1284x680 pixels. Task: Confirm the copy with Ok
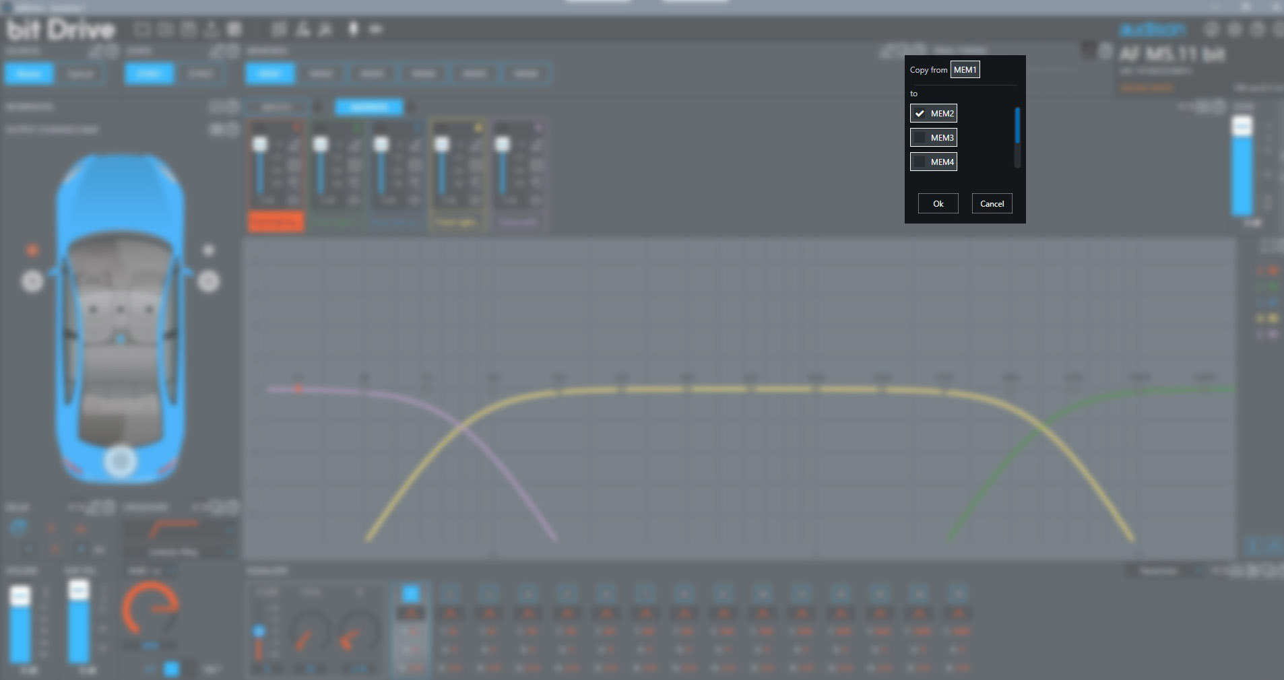coord(938,203)
